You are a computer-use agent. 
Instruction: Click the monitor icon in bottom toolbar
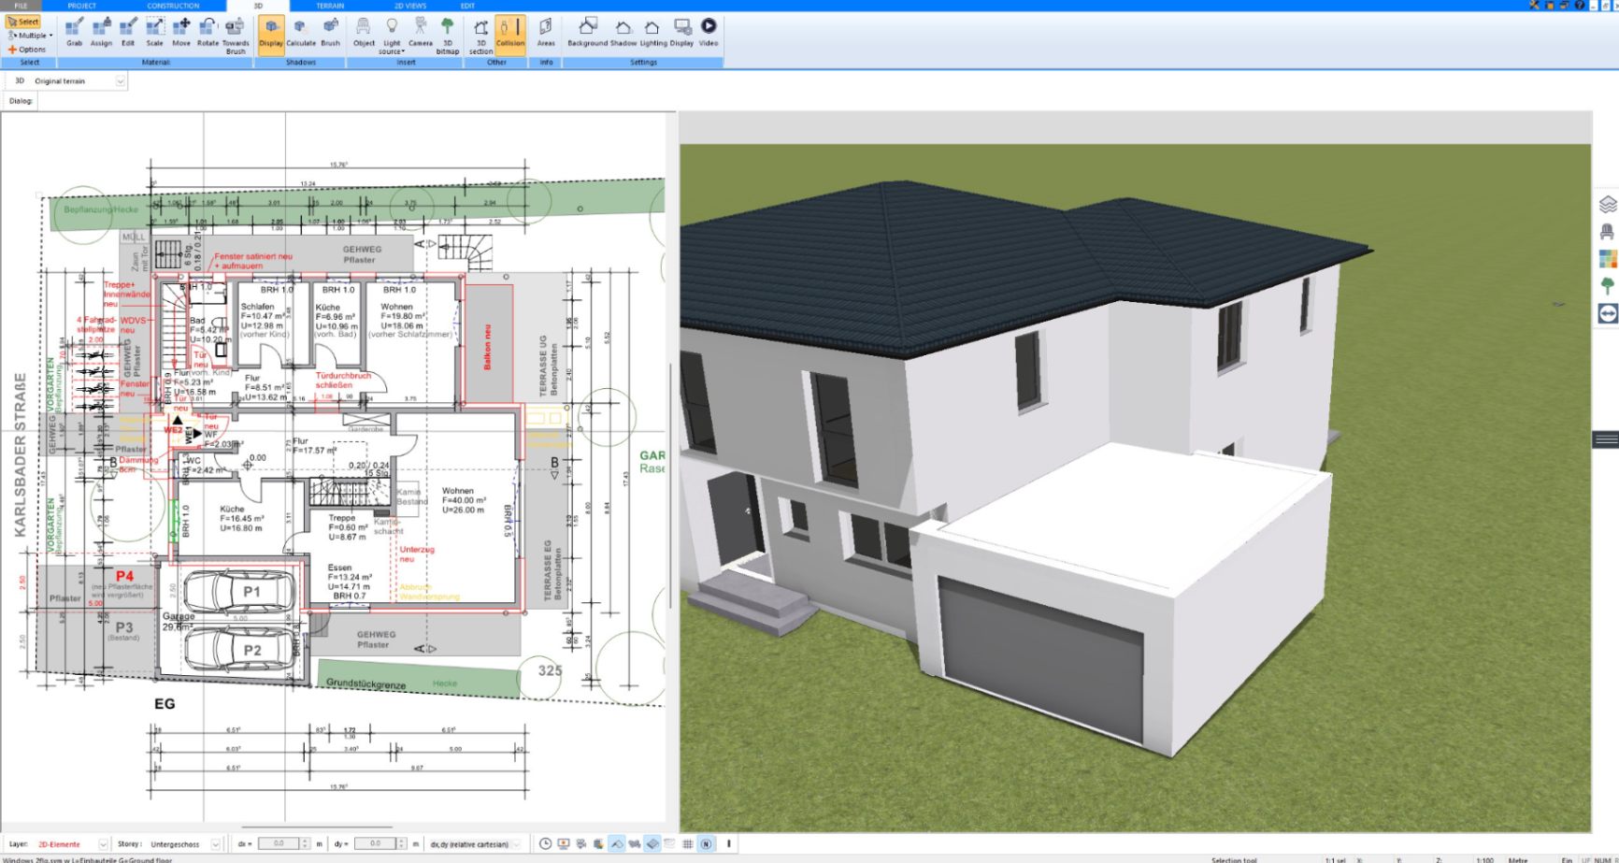(x=564, y=843)
